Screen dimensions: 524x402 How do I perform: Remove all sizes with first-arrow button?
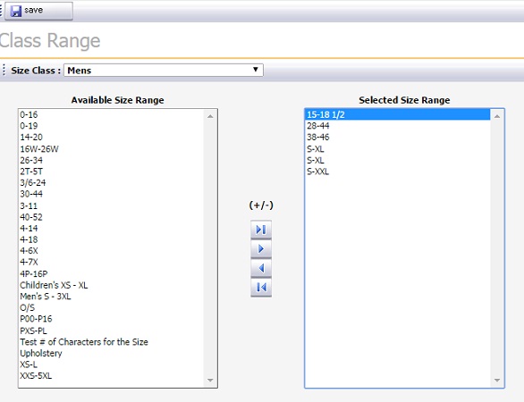(261, 287)
